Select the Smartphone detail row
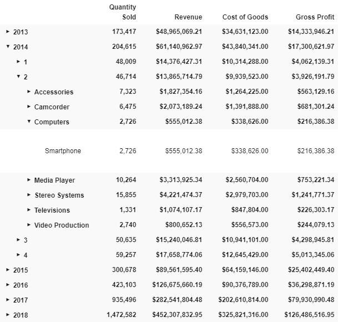Viewport: 338px width, 322px height. (169, 151)
